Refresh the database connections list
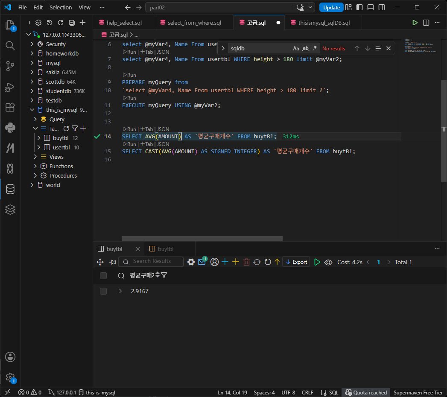447x397 pixels. pyautogui.click(x=61, y=23)
